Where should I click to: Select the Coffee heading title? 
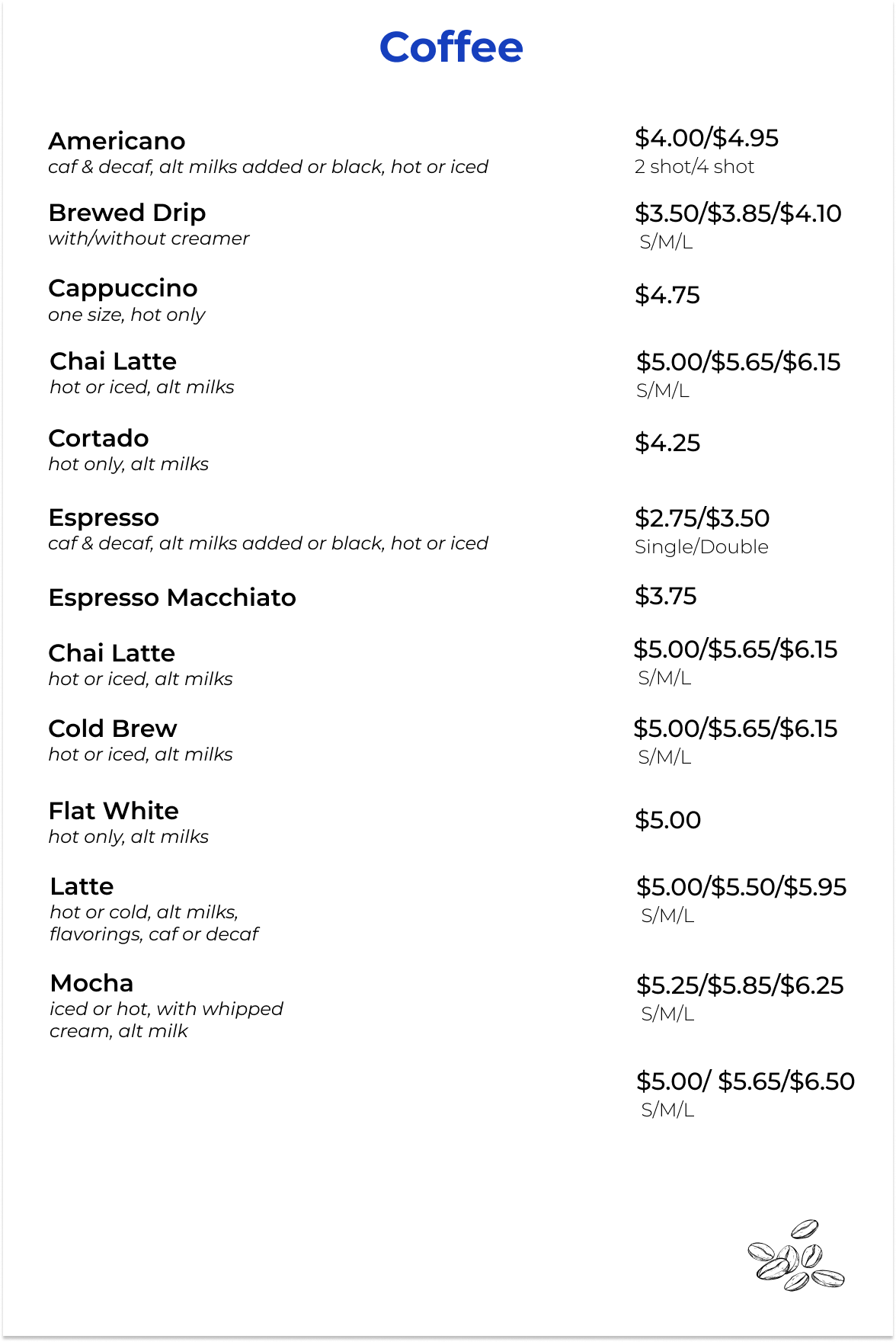pos(451,47)
